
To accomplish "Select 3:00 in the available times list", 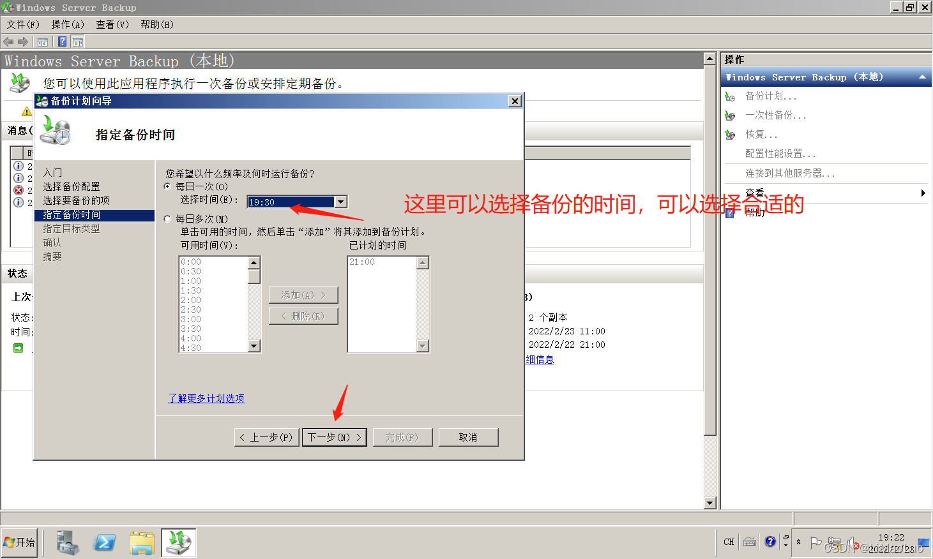I will [191, 319].
